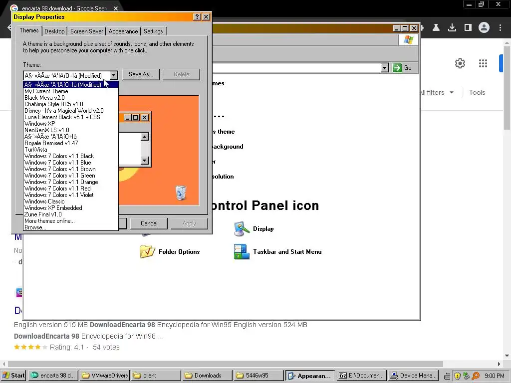511x383 pixels.
Task: Click green Go arrow in address bar
Action: coord(397,68)
